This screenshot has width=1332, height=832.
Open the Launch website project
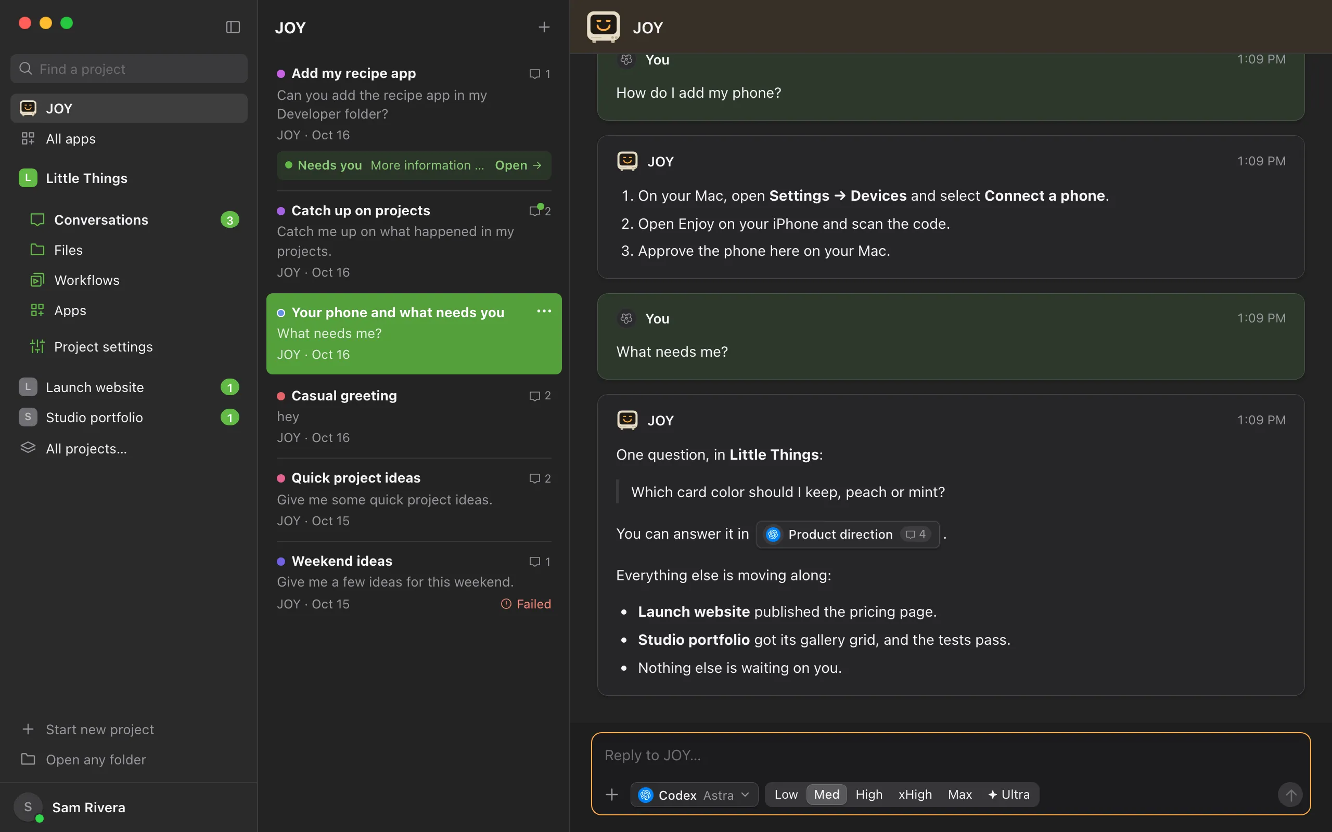pos(129,387)
